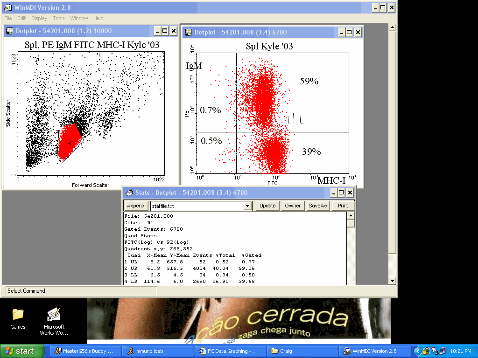This screenshot has width=478, height=358.
Task: Open the Tools menu
Action: 59,18
